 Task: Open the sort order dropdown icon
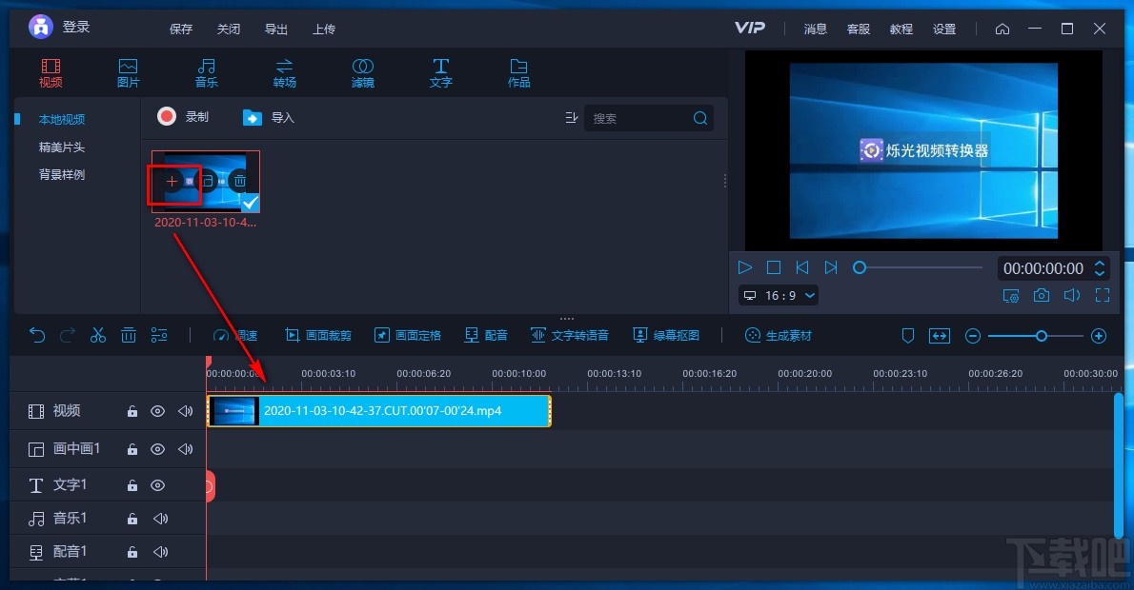click(572, 118)
